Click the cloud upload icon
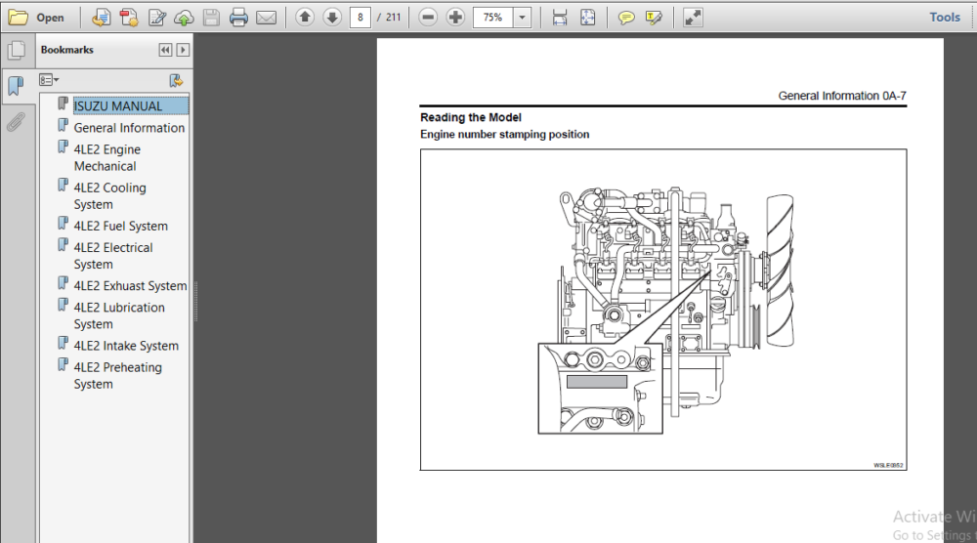The image size is (977, 543). (x=184, y=18)
